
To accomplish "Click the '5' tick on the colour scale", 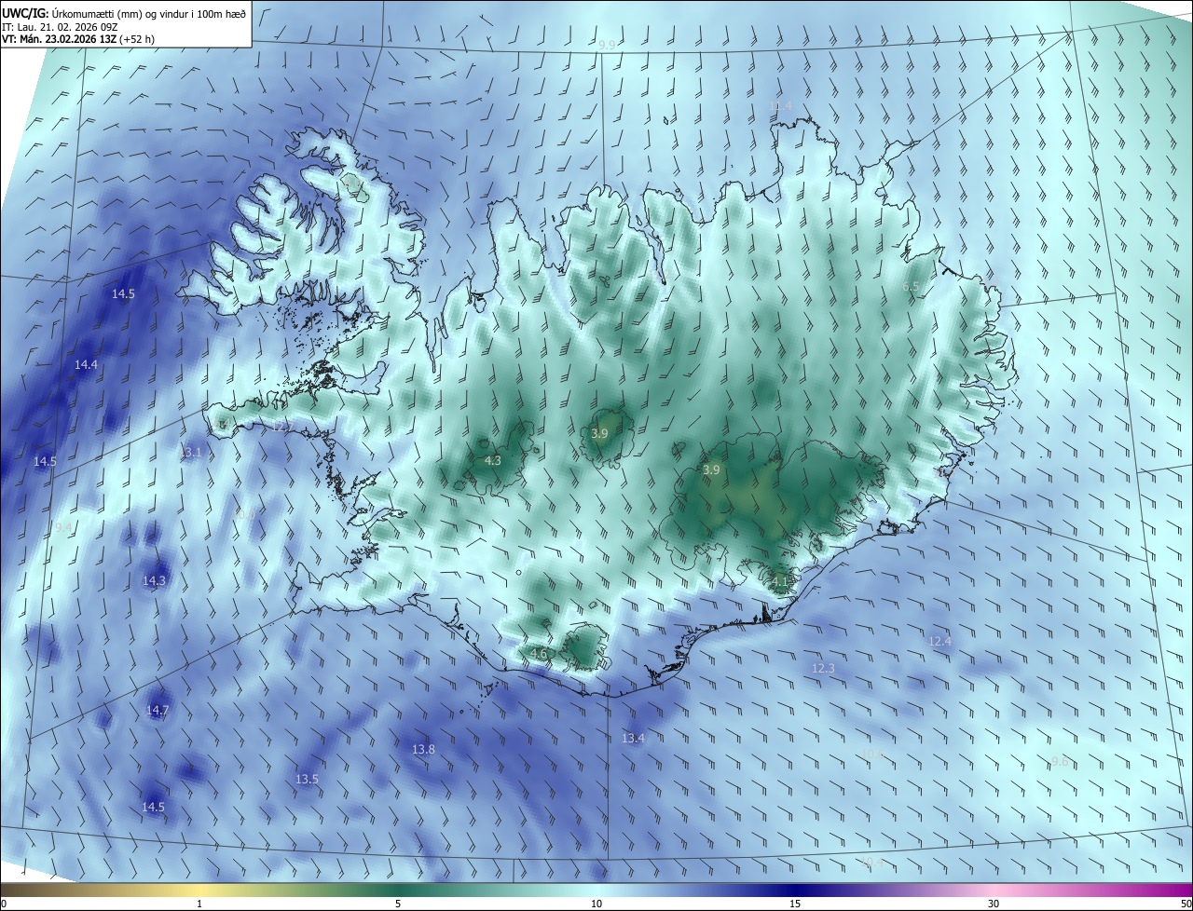I will [398, 904].
